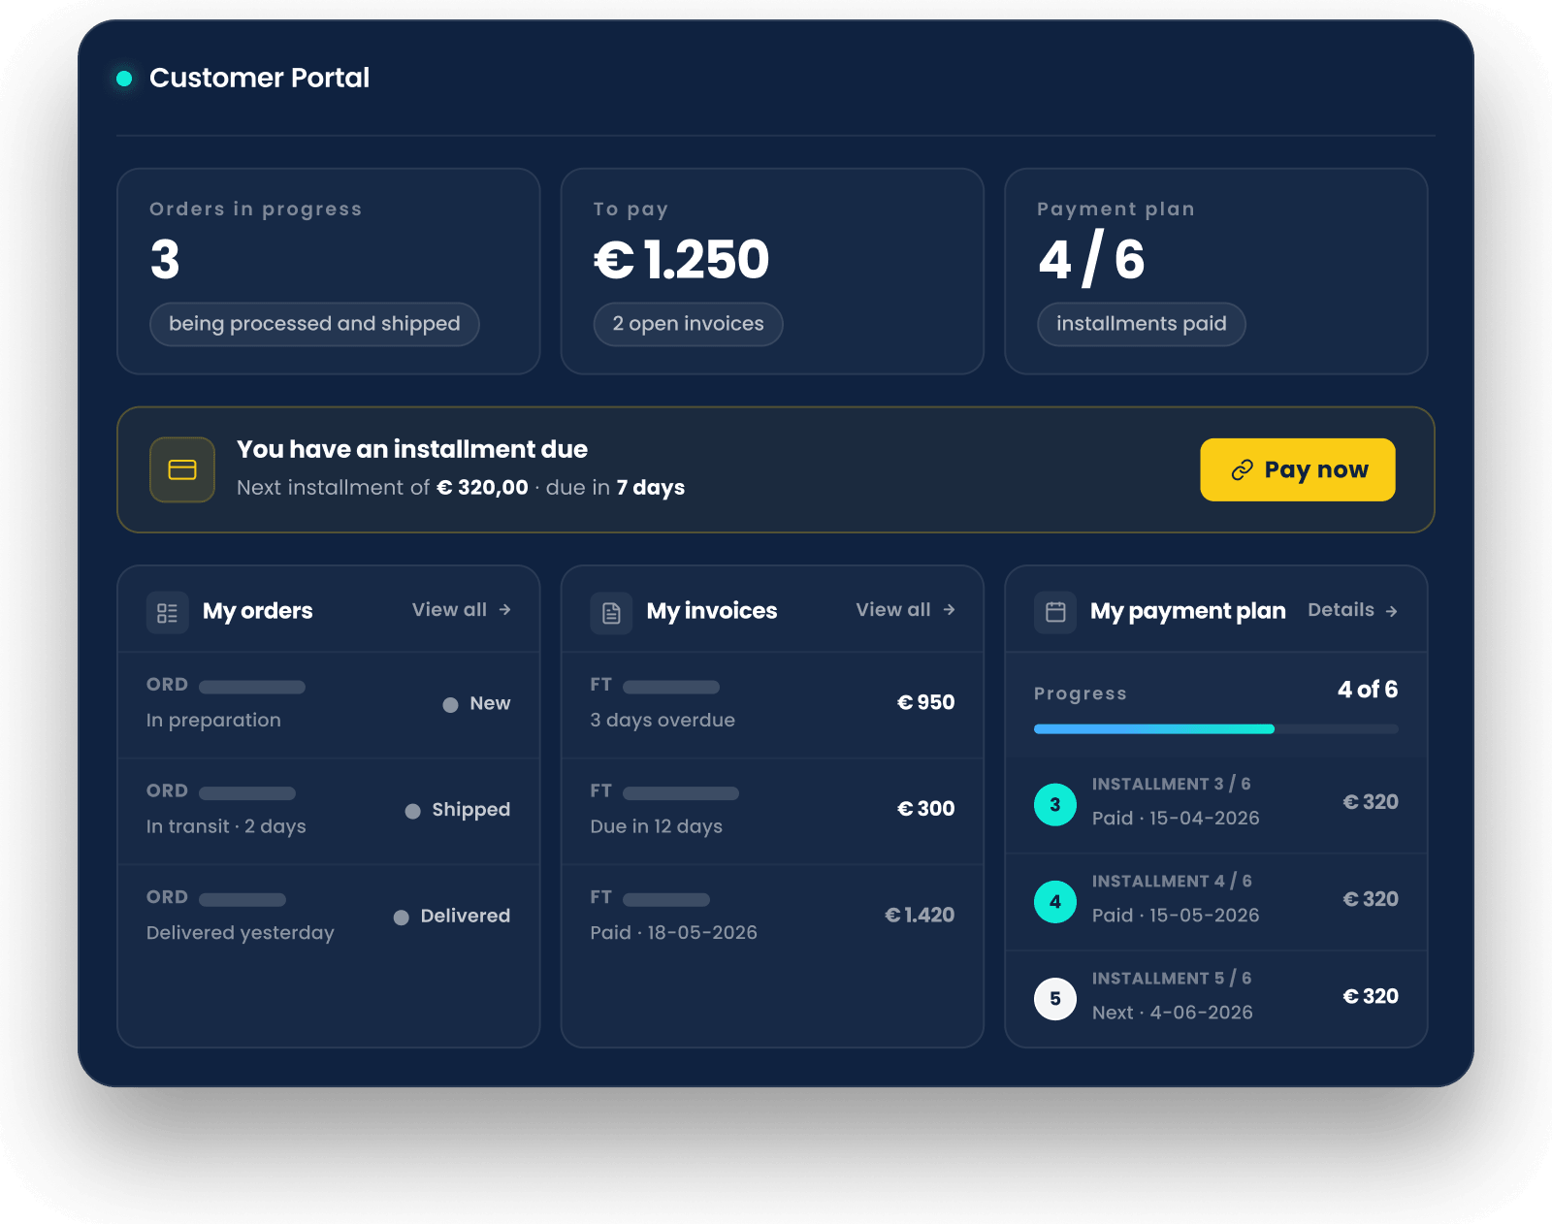This screenshot has width=1552, height=1224.
Task: Click the € 320,00 amount in banner
Action: click(x=482, y=488)
